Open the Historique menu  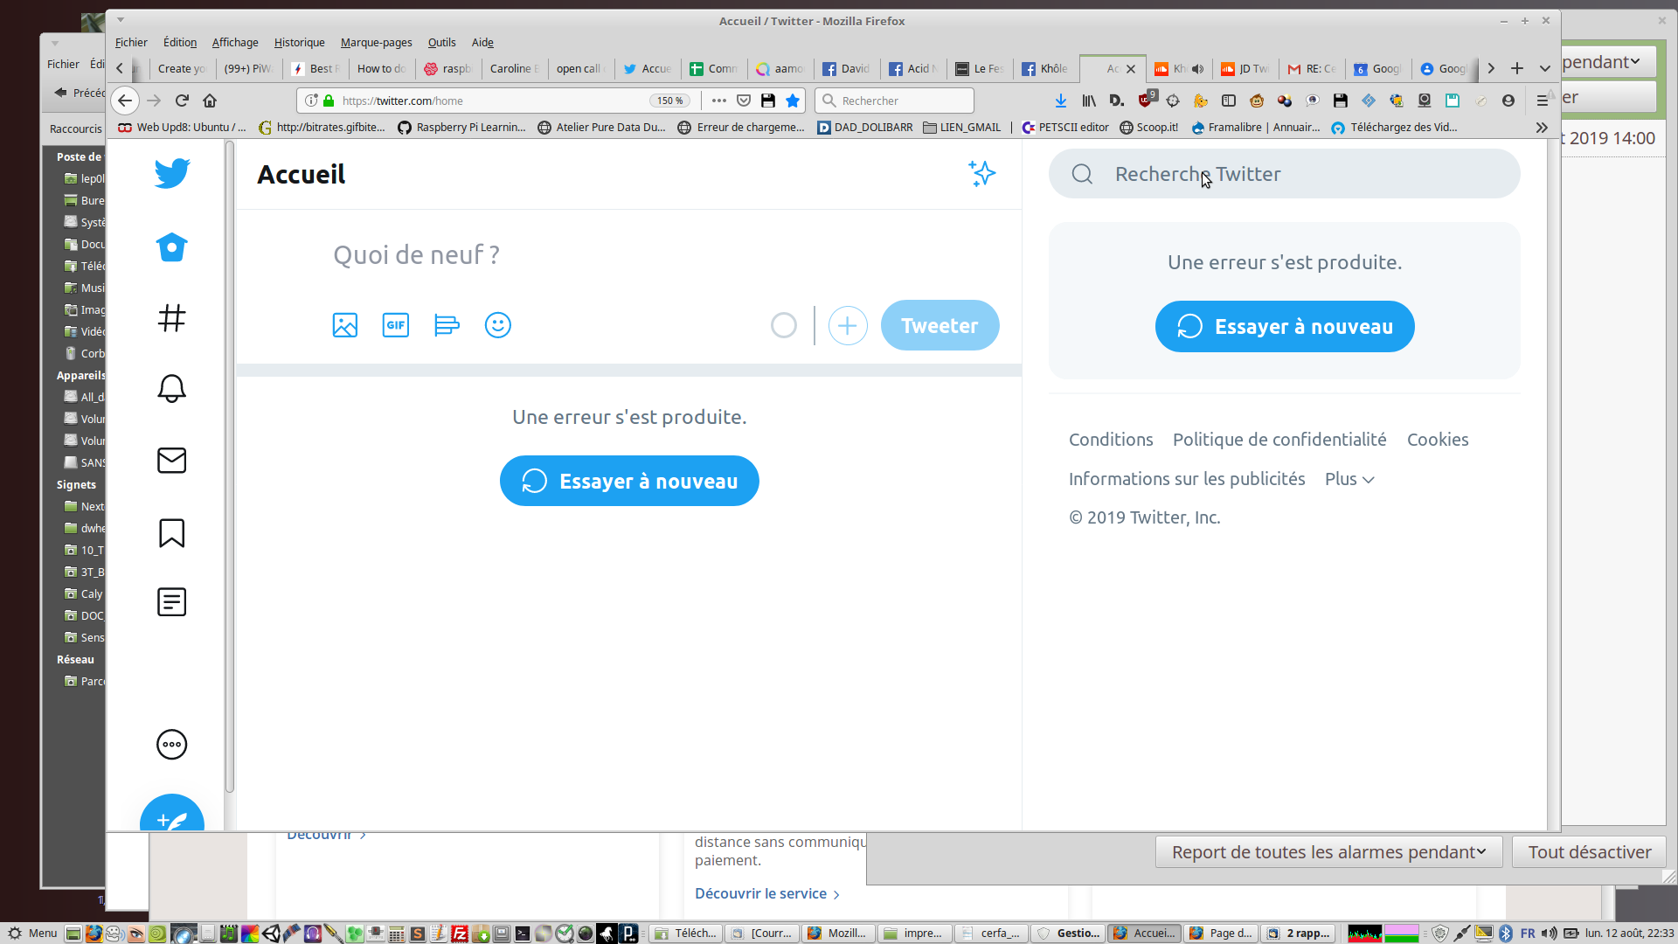[299, 42]
